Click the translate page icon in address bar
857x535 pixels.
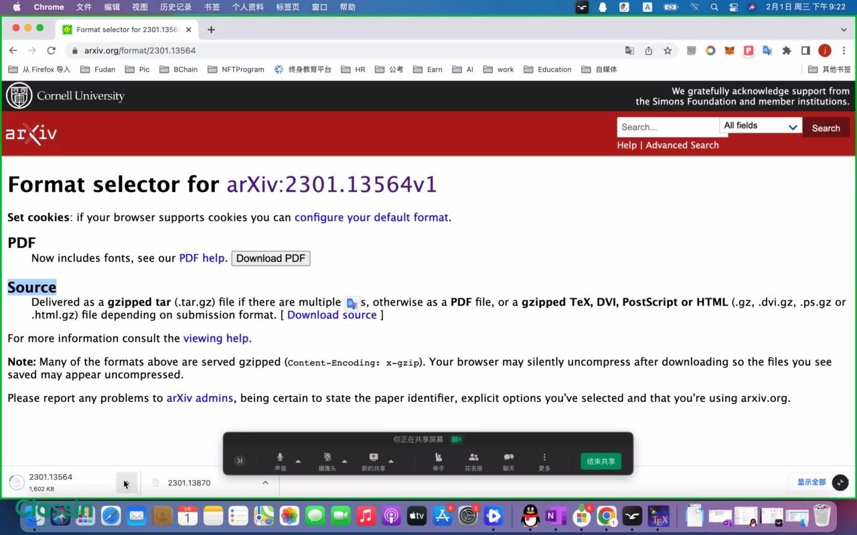tap(629, 51)
